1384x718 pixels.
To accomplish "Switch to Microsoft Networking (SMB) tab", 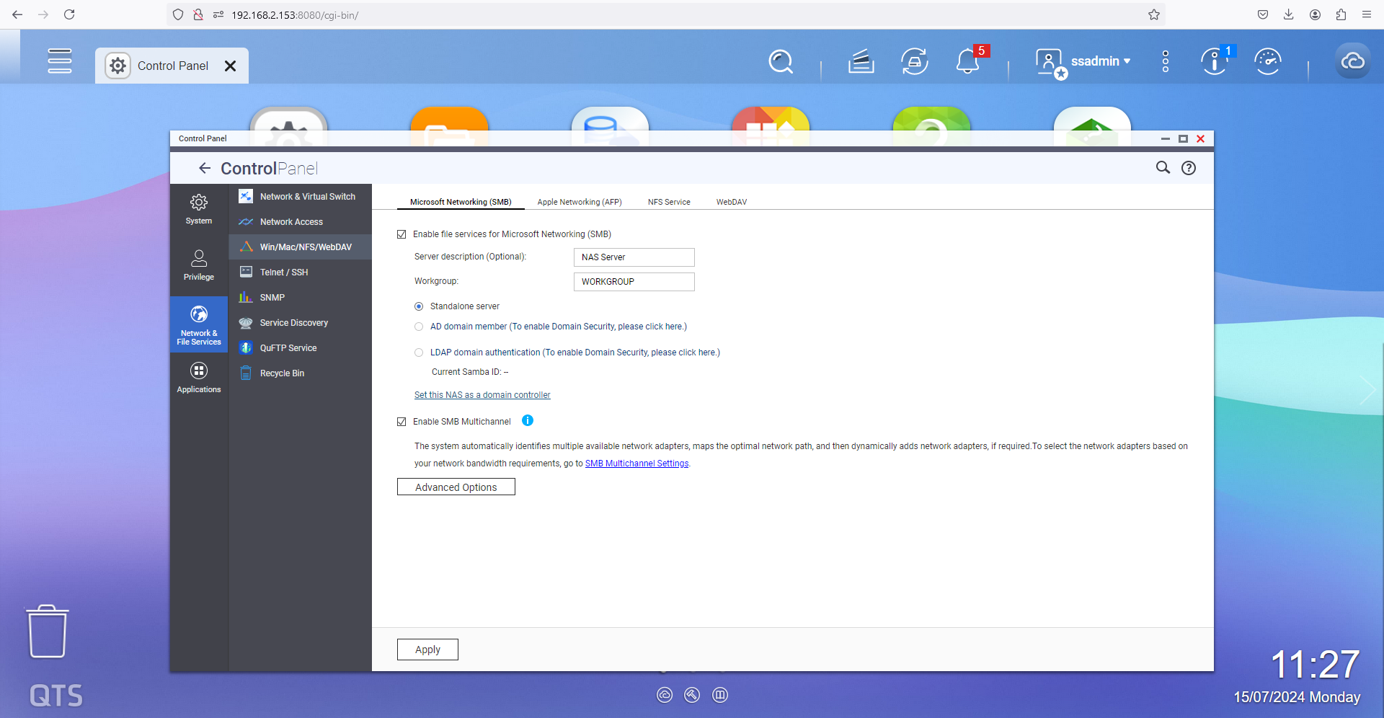I will 461,202.
